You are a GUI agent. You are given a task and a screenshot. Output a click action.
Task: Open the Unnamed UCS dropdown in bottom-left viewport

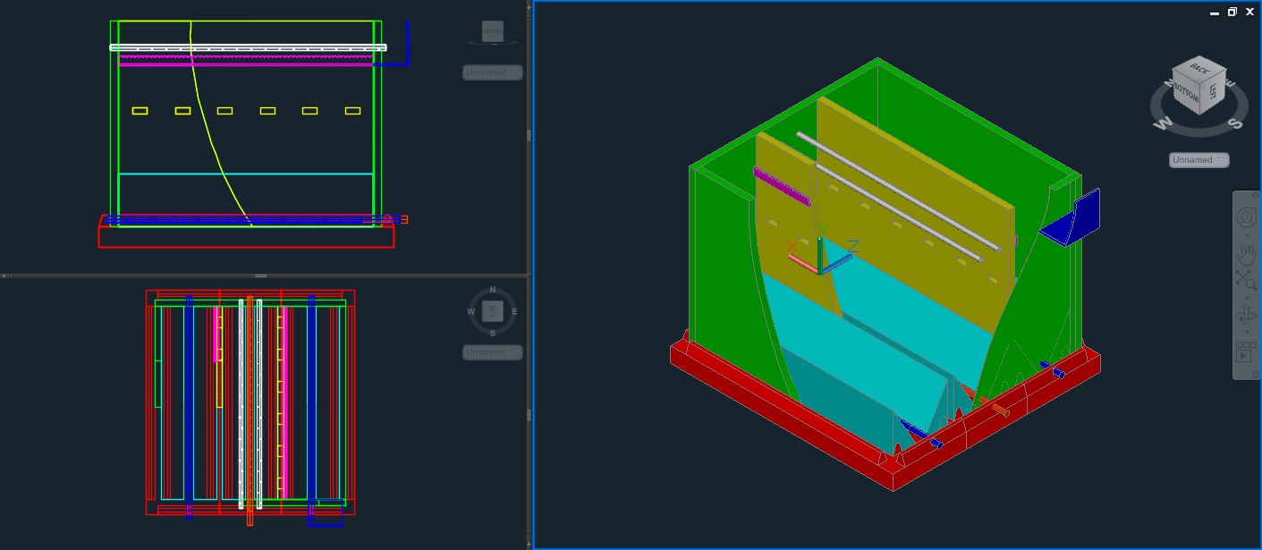493,352
